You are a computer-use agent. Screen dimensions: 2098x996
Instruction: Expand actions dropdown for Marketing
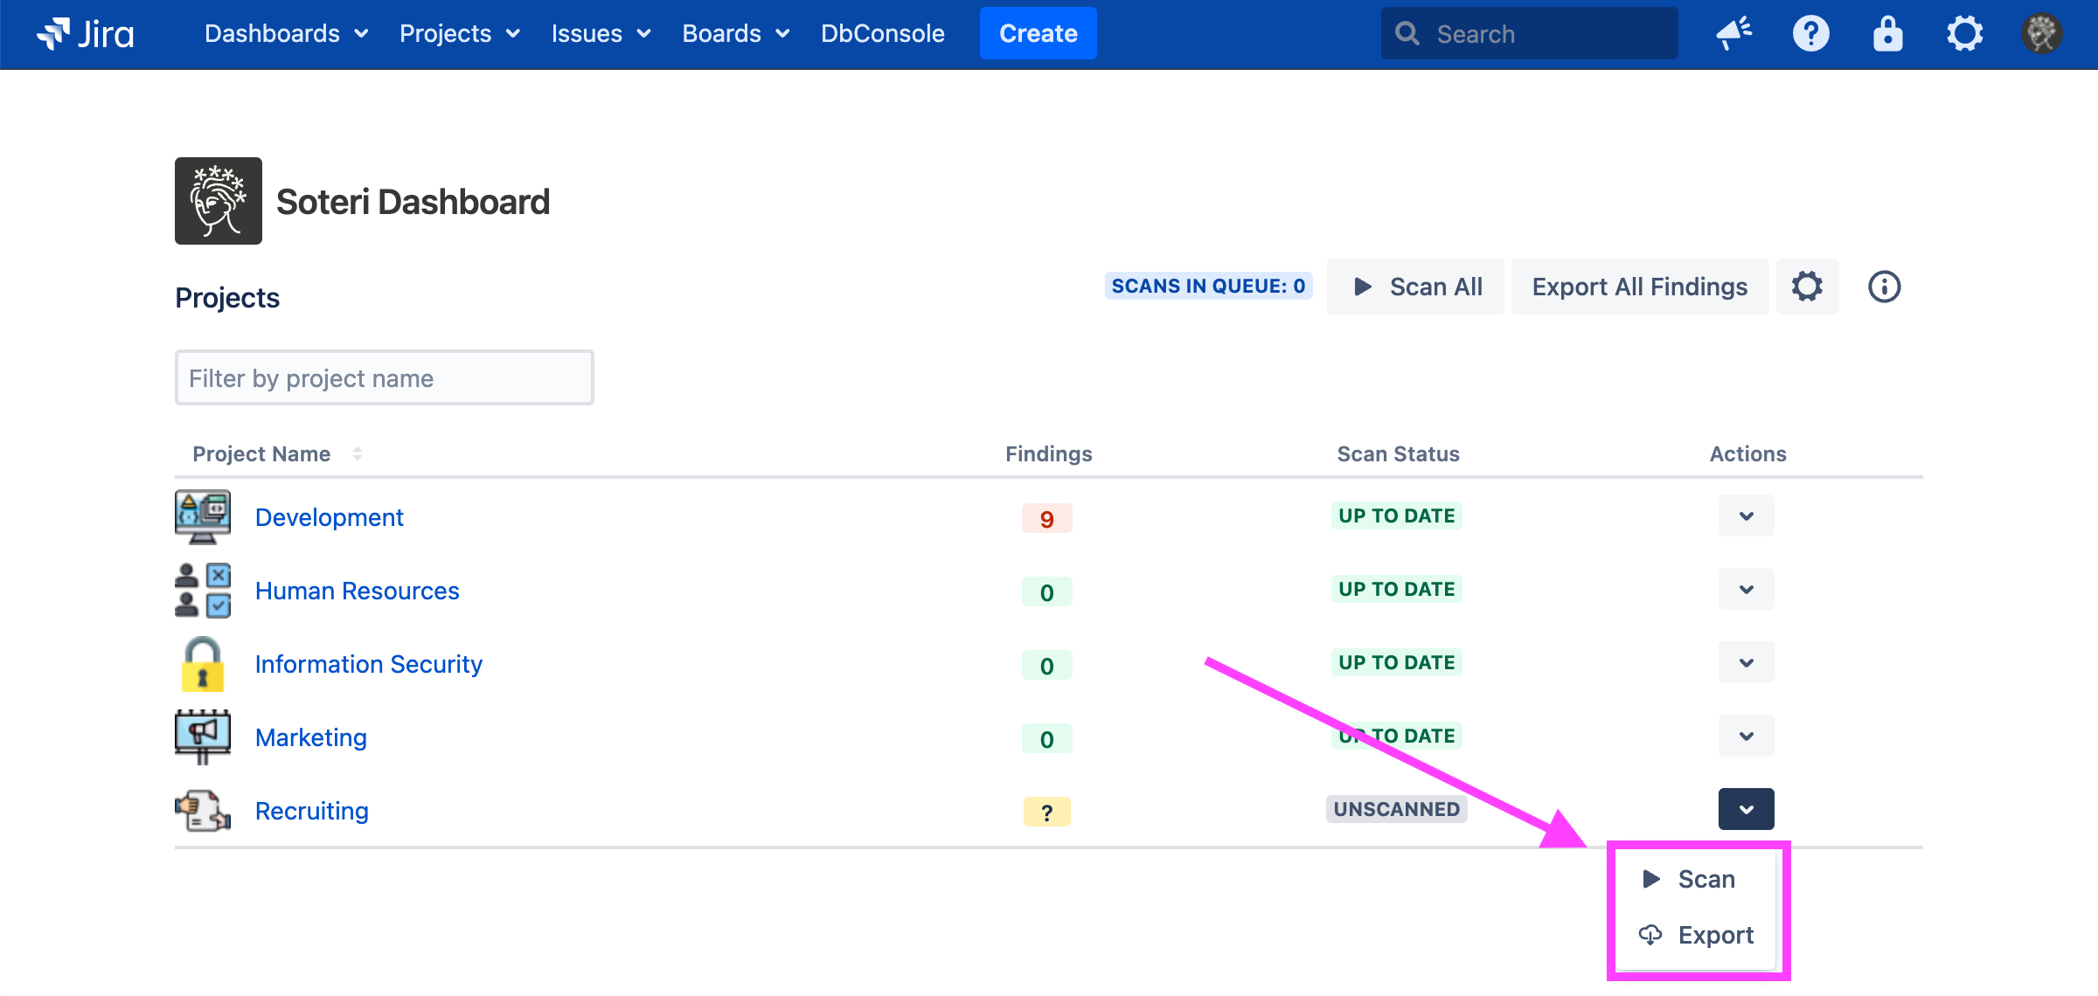click(1746, 737)
